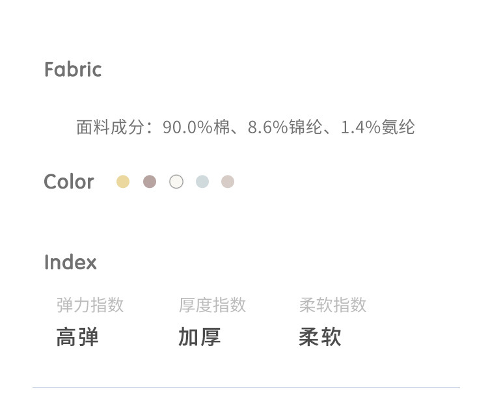Select the light blue color swatch

click(202, 182)
